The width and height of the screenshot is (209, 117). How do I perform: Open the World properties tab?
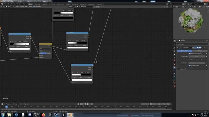click(x=174, y=60)
